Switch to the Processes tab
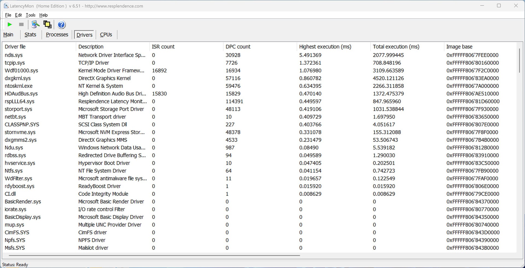 coord(57,35)
